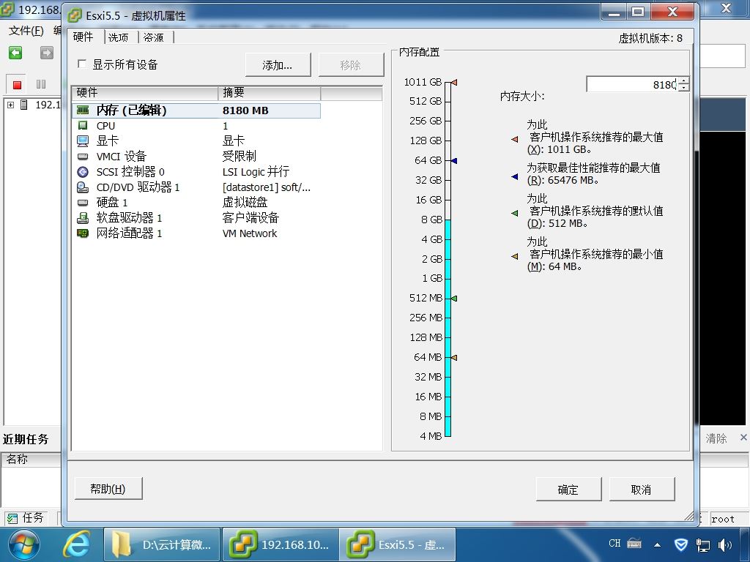Select the VMCI 设备 icon
Viewport: 750px width, 562px height.
(83, 157)
